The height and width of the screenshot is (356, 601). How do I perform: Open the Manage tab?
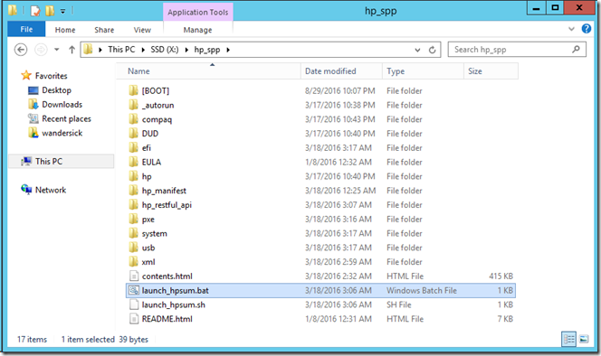(x=197, y=30)
